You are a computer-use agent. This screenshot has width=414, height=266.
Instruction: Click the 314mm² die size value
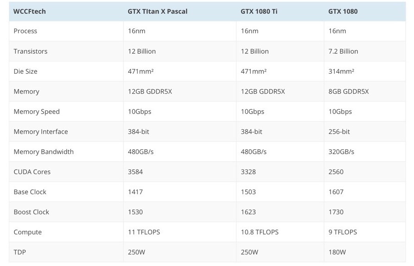click(341, 71)
